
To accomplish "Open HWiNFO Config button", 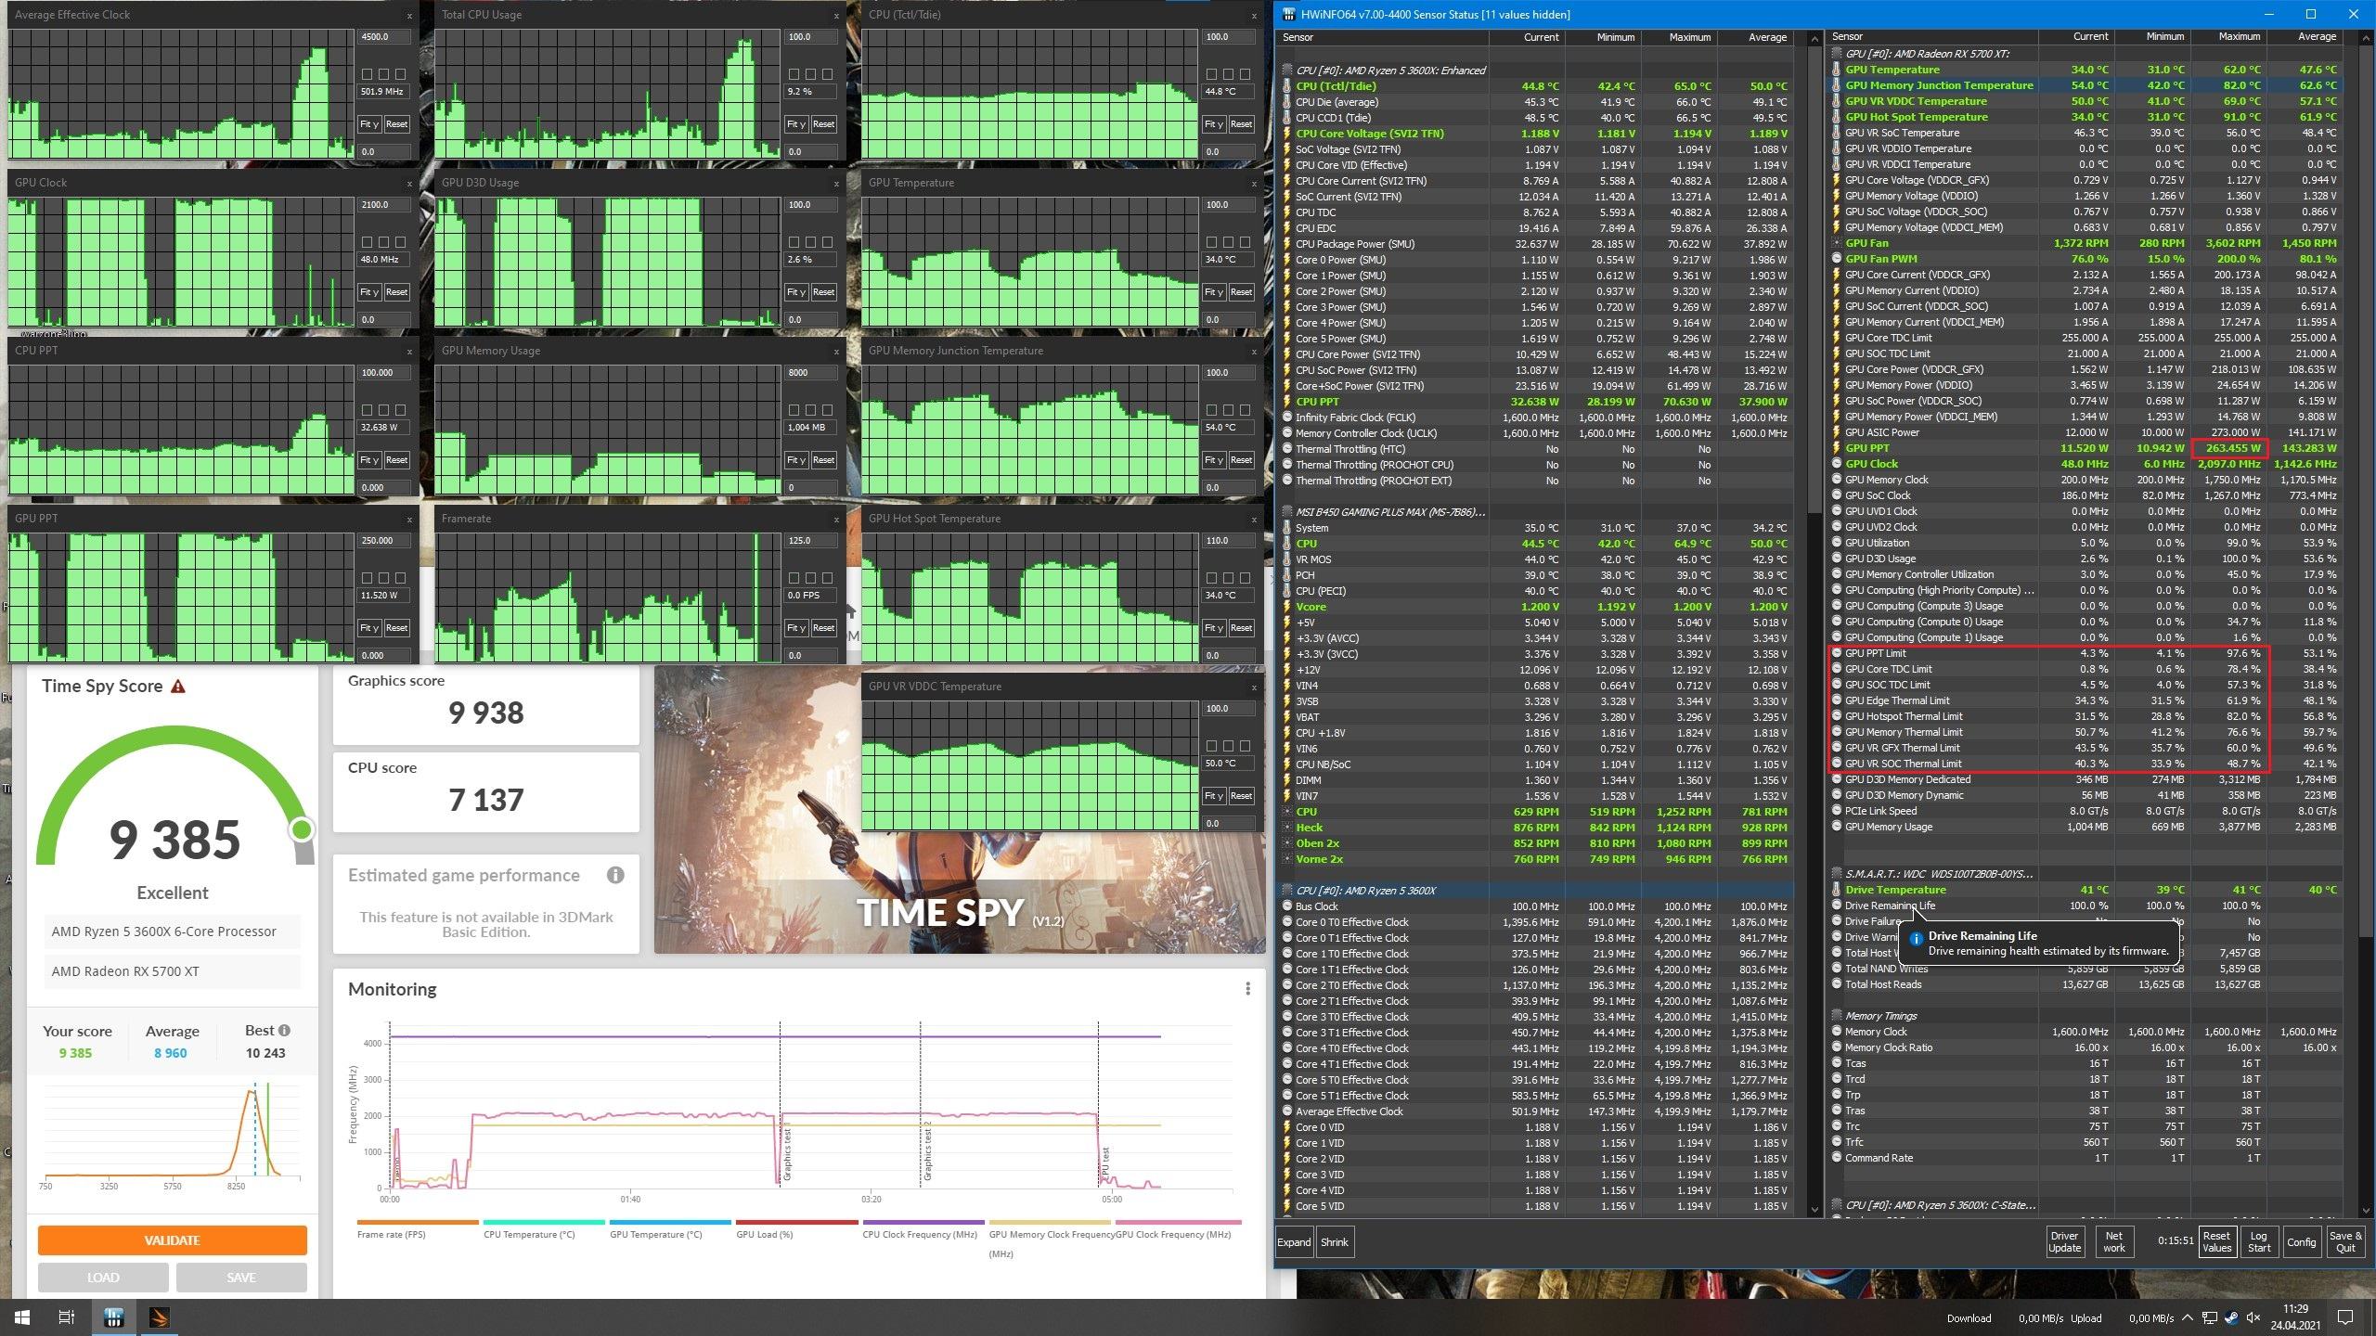I will pos(2301,1241).
